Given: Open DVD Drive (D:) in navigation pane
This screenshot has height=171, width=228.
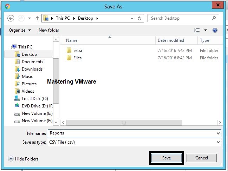Looking at the screenshot, I should 37,106.
